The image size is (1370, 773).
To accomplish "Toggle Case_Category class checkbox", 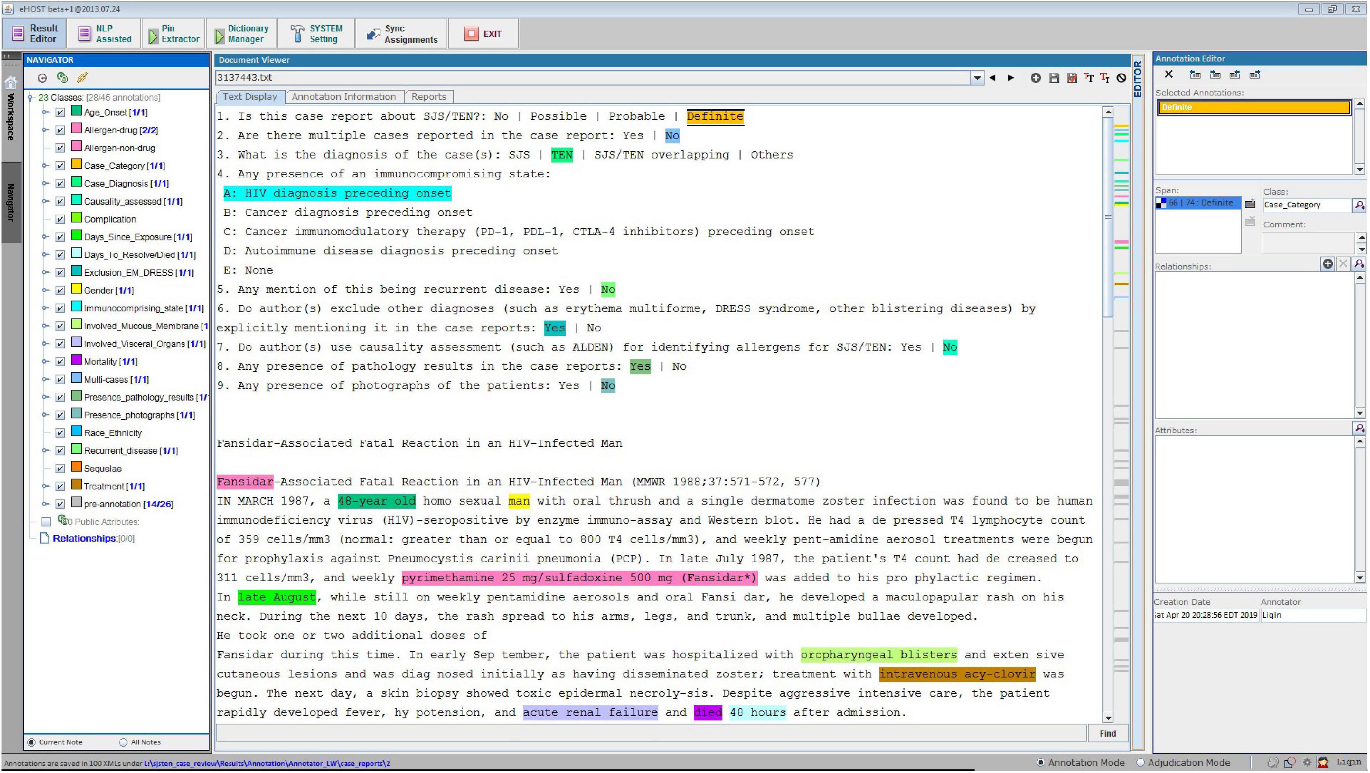I will coord(60,165).
